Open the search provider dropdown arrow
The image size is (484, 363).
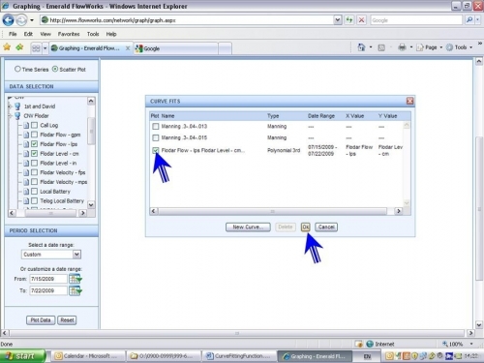478,20
